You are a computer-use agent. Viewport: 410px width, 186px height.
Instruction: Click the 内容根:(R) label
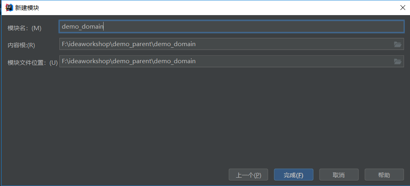click(x=21, y=45)
